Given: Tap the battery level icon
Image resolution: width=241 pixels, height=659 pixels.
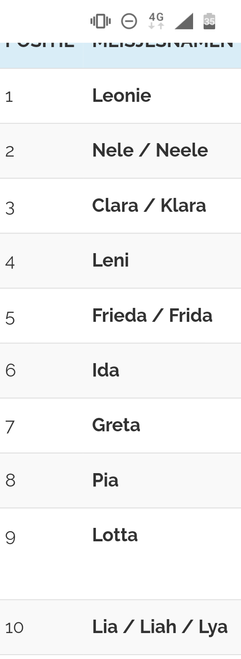Looking at the screenshot, I should click(x=209, y=21).
